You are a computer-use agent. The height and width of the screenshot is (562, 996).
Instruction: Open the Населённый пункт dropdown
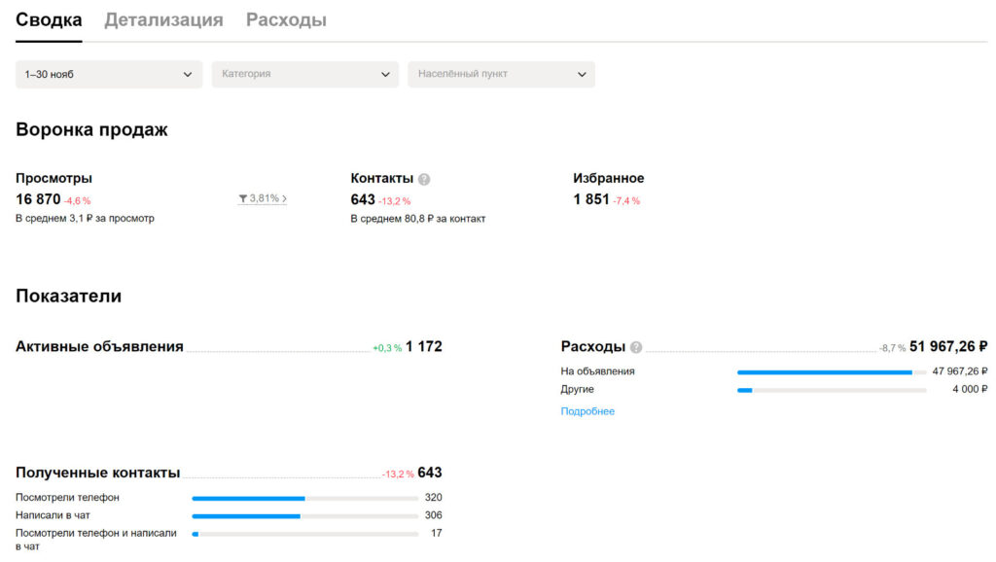(501, 74)
